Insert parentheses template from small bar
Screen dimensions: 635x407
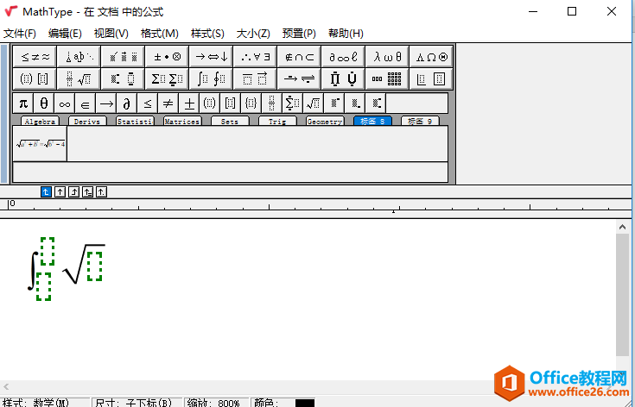pyautogui.click(x=209, y=103)
